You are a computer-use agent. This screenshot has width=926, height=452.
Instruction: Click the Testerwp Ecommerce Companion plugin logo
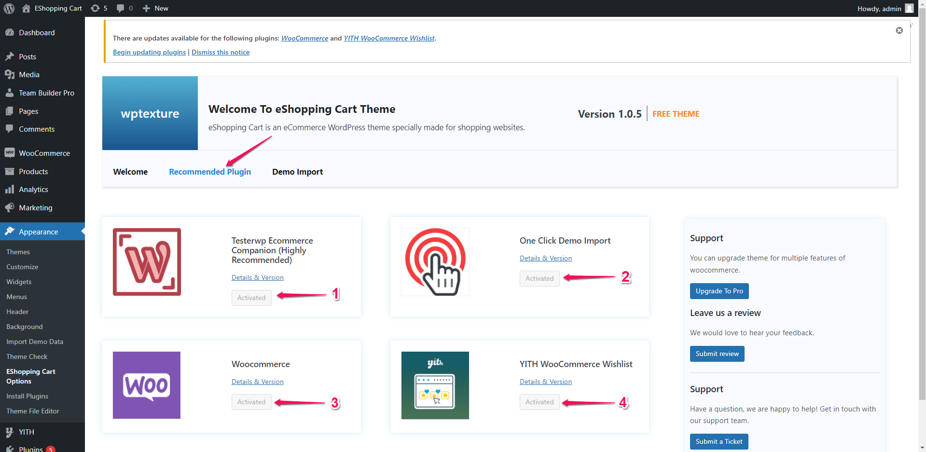(147, 262)
